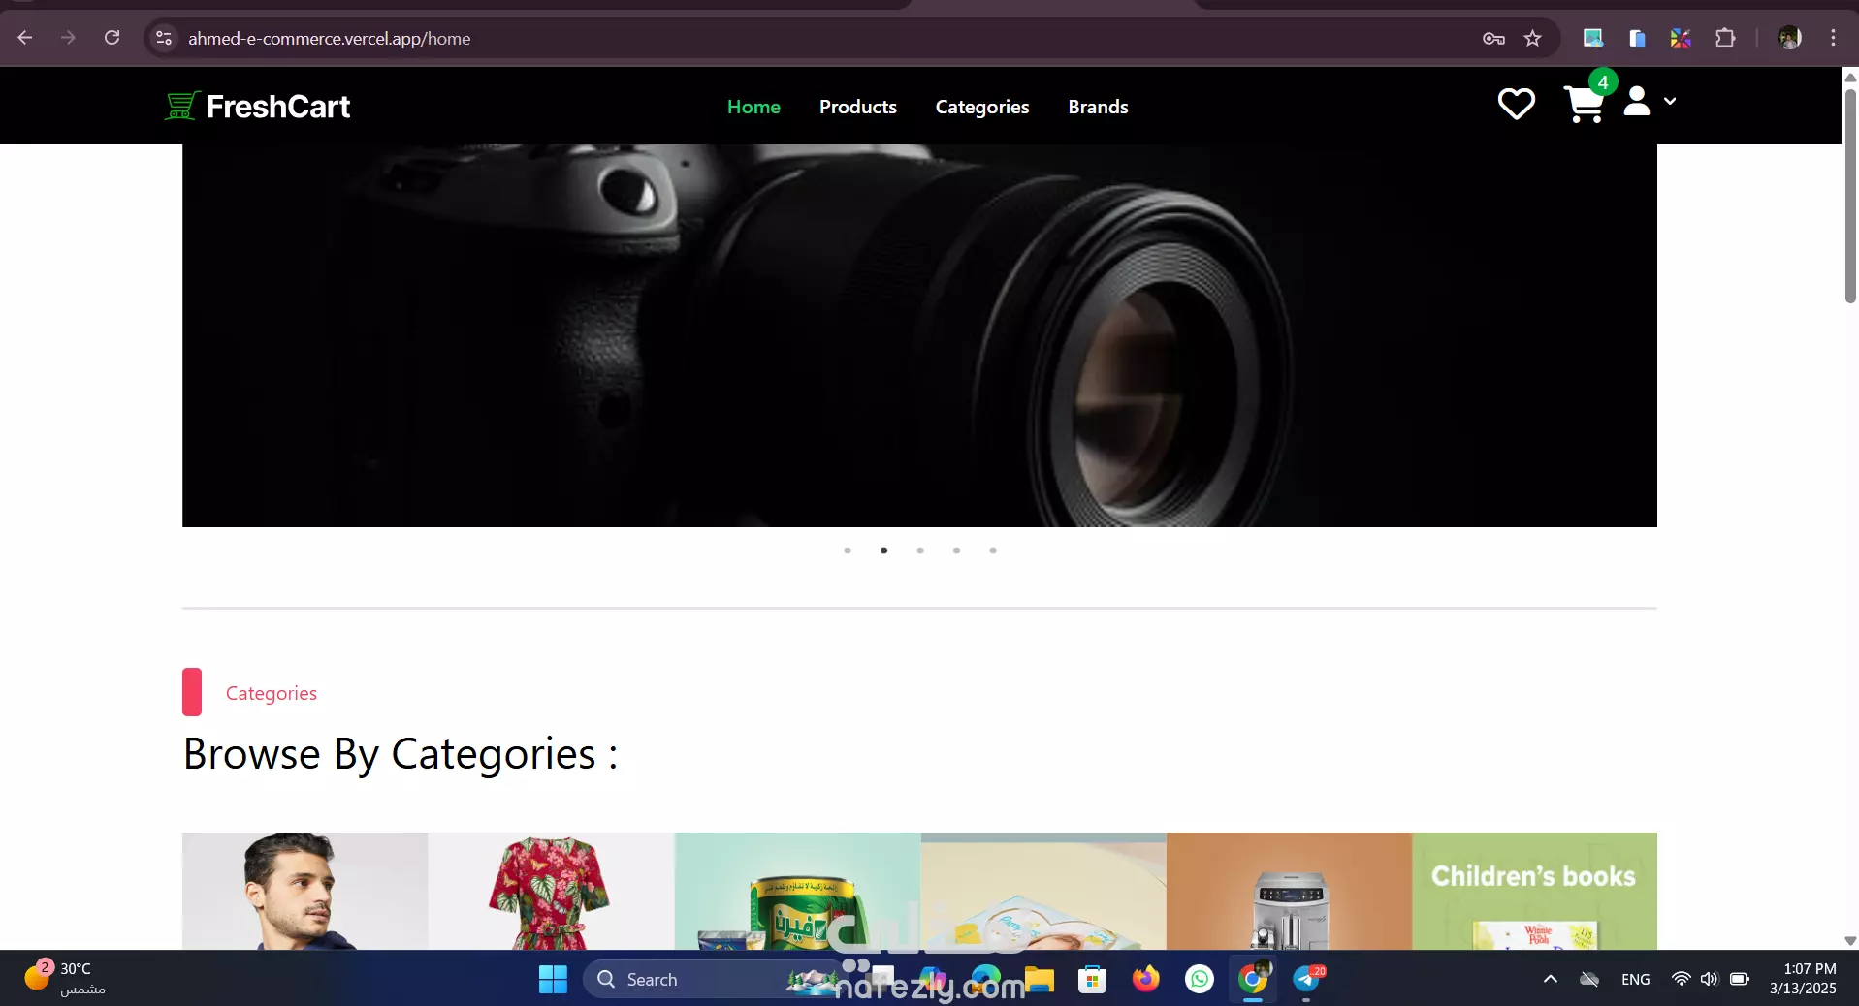The width and height of the screenshot is (1859, 1006).
Task: Bookmark page with star icon
Action: [1532, 39]
